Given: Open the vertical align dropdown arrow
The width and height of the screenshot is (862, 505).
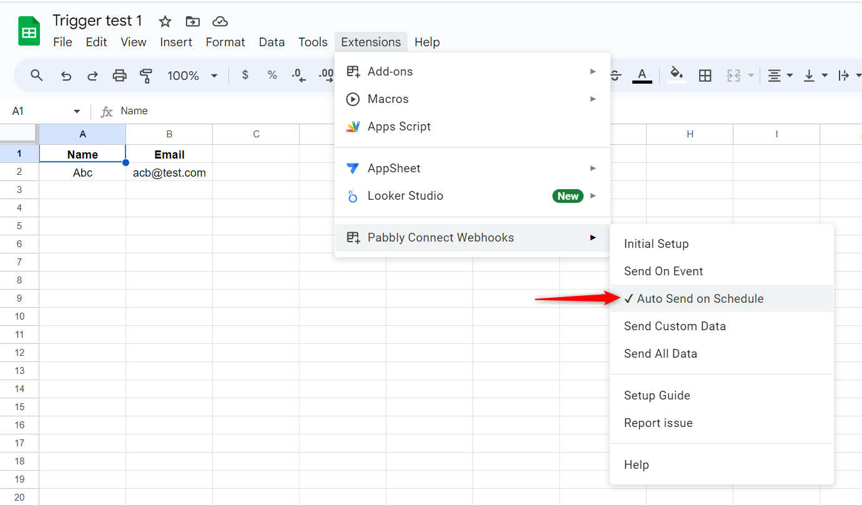Looking at the screenshot, I should 825,76.
